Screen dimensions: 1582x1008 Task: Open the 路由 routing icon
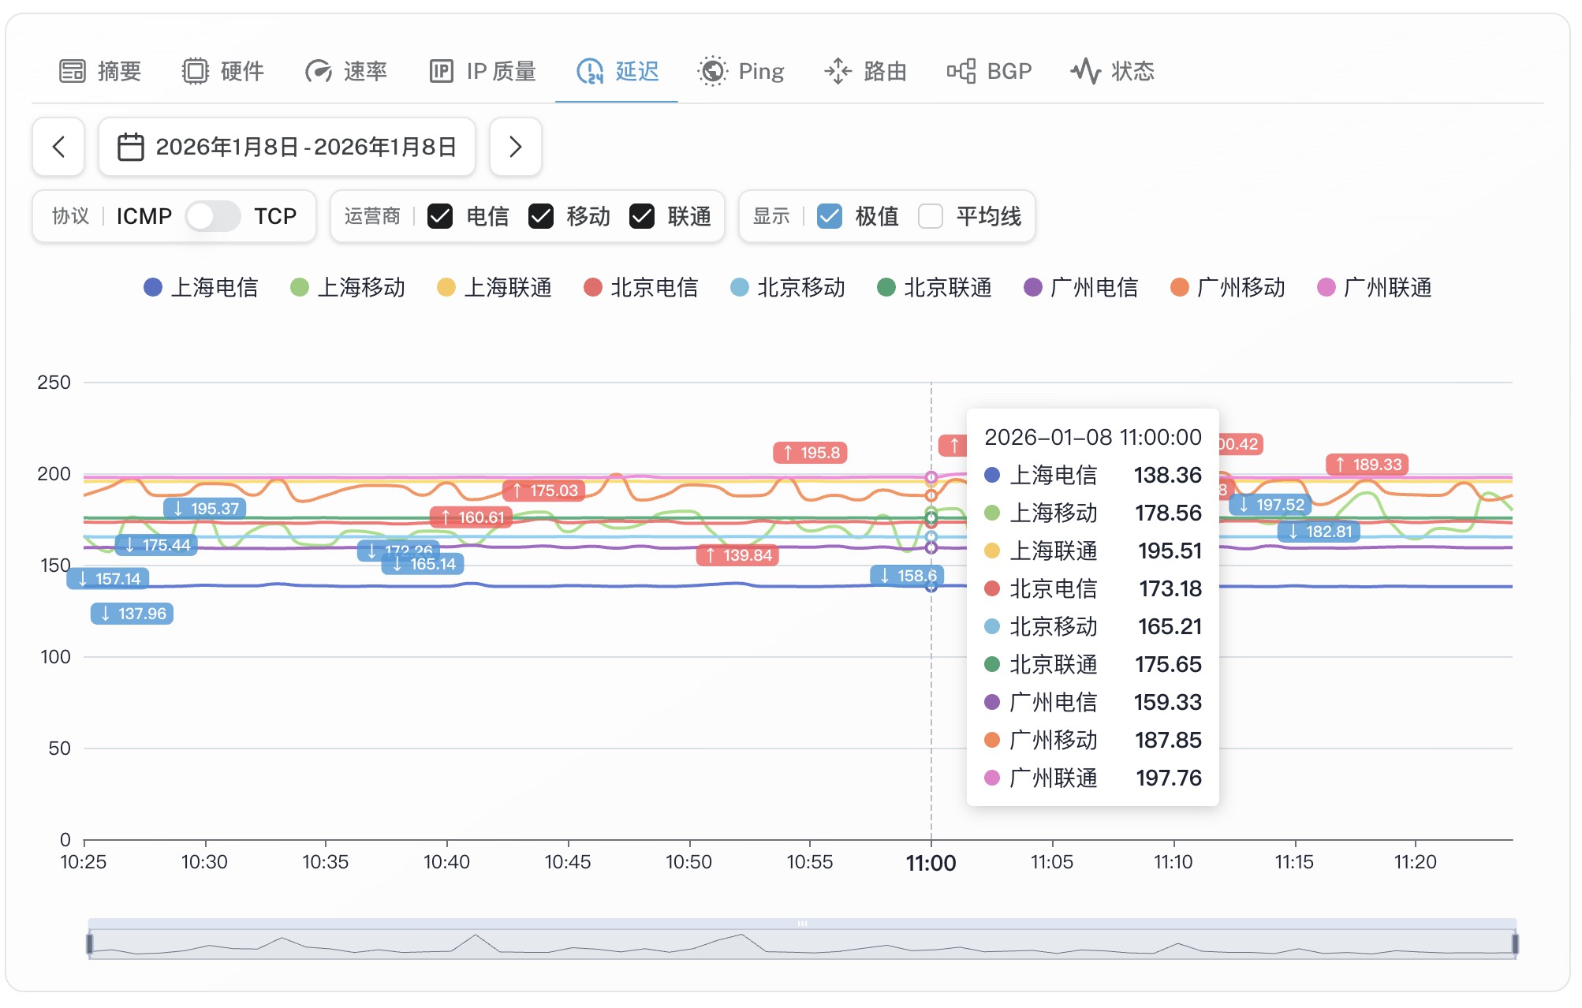838,71
